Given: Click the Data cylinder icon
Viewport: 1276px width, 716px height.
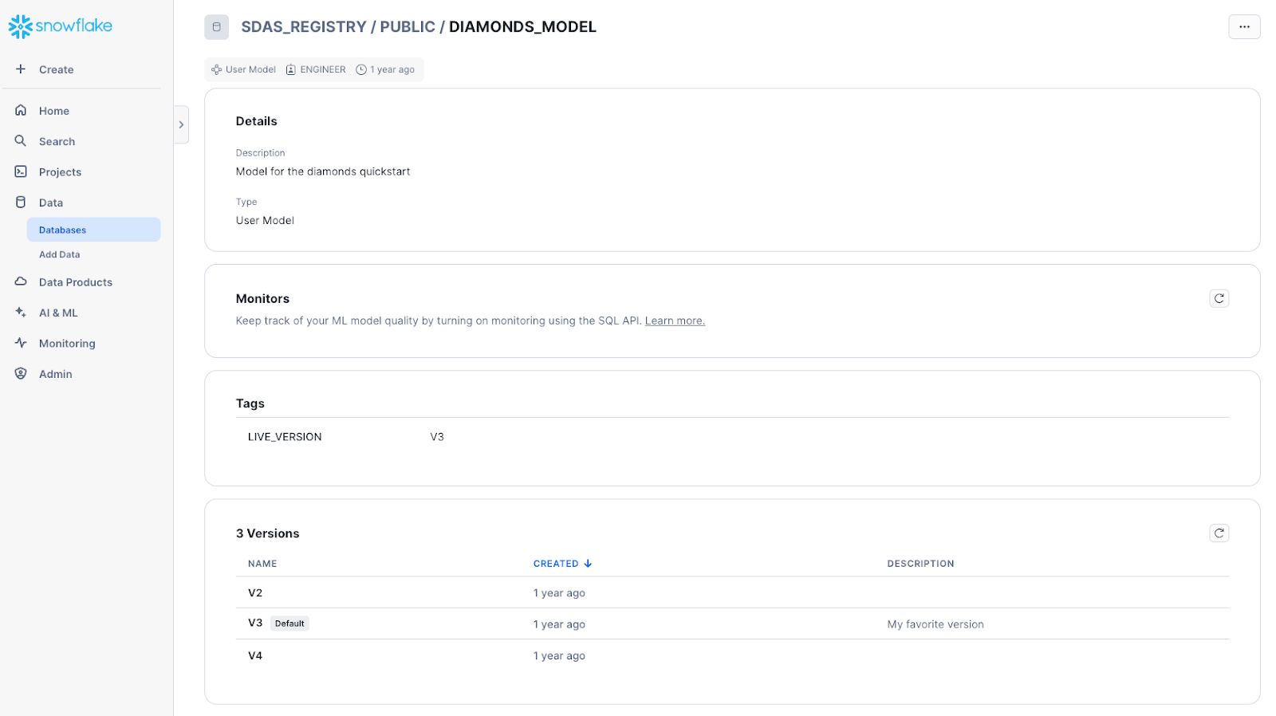Looking at the screenshot, I should (x=21, y=203).
